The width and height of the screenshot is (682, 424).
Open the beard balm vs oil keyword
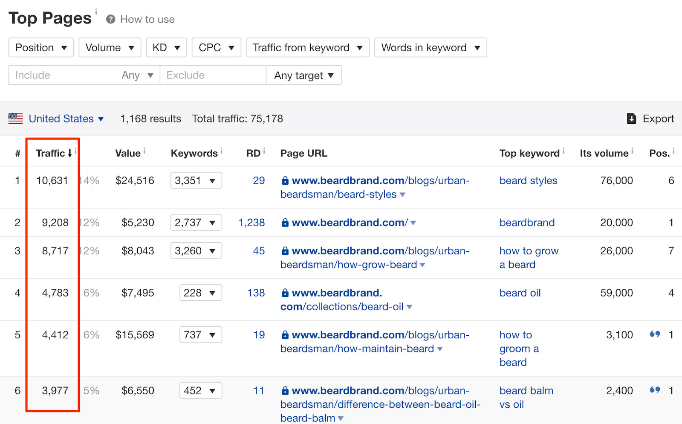click(x=526, y=397)
